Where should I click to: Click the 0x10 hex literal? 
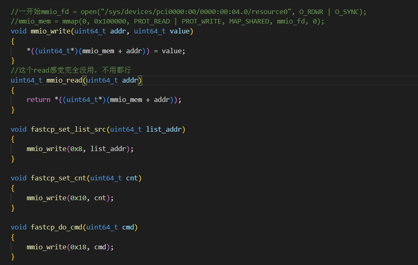(x=78, y=198)
